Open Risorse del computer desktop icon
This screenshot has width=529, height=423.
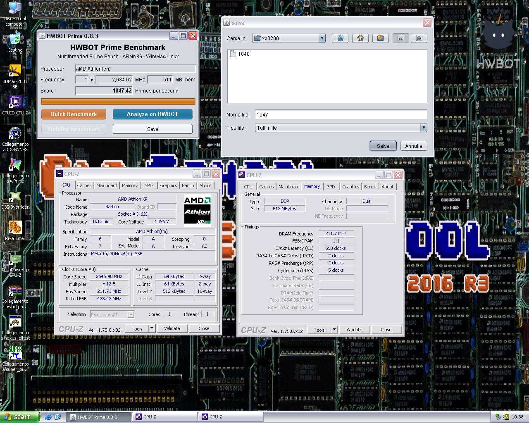pyautogui.click(x=15, y=12)
